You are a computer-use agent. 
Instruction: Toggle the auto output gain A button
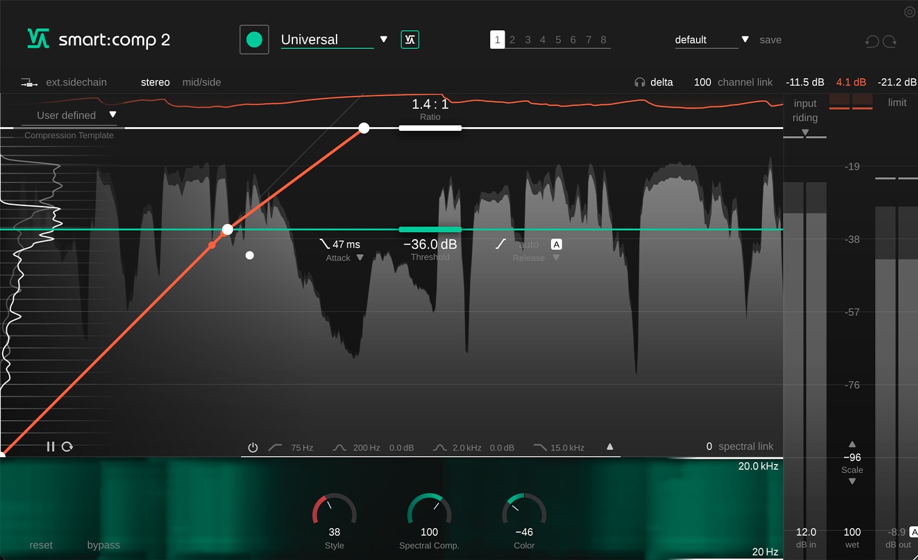click(x=914, y=532)
